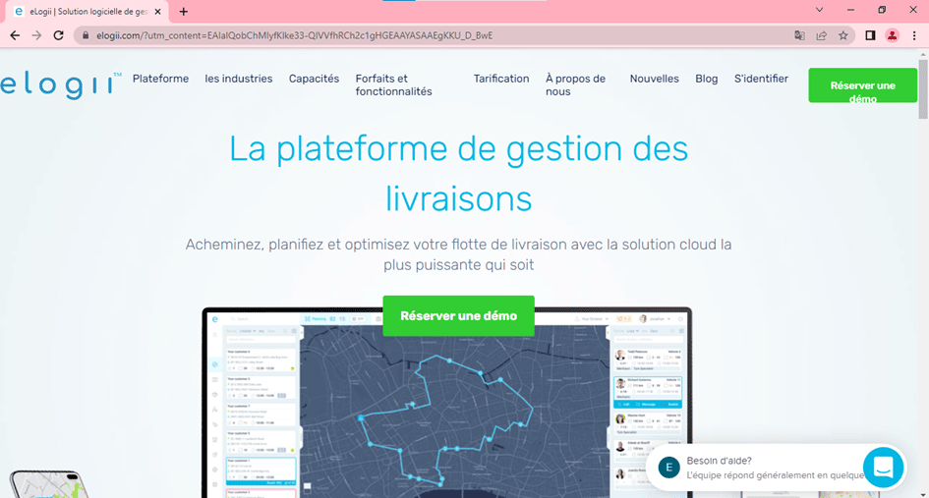The height and width of the screenshot is (498, 929).
Task: Click the share page icon in address bar
Action: point(821,35)
